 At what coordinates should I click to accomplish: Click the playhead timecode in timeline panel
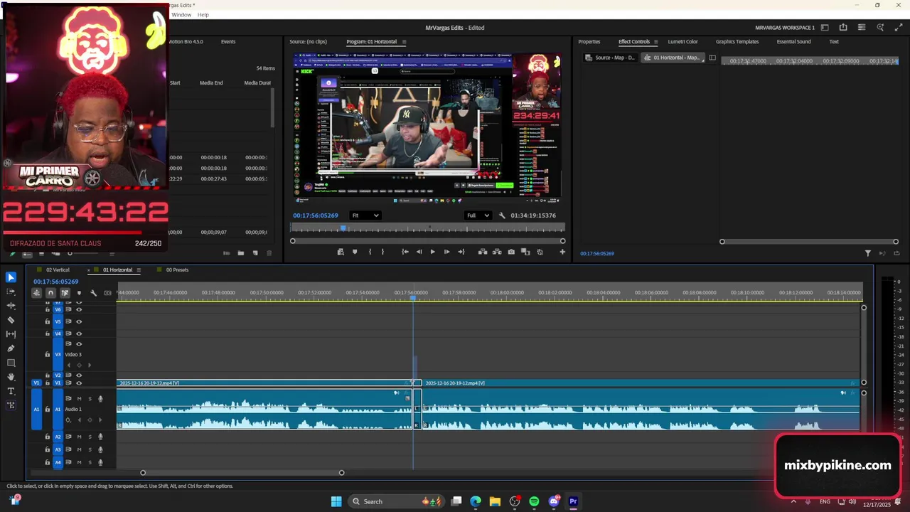(x=55, y=282)
